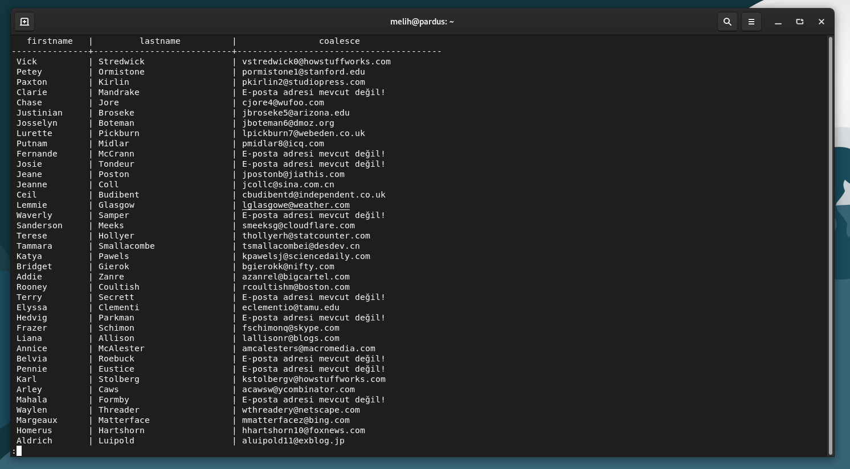Select aluipold11@exblog.jp email text

point(293,441)
